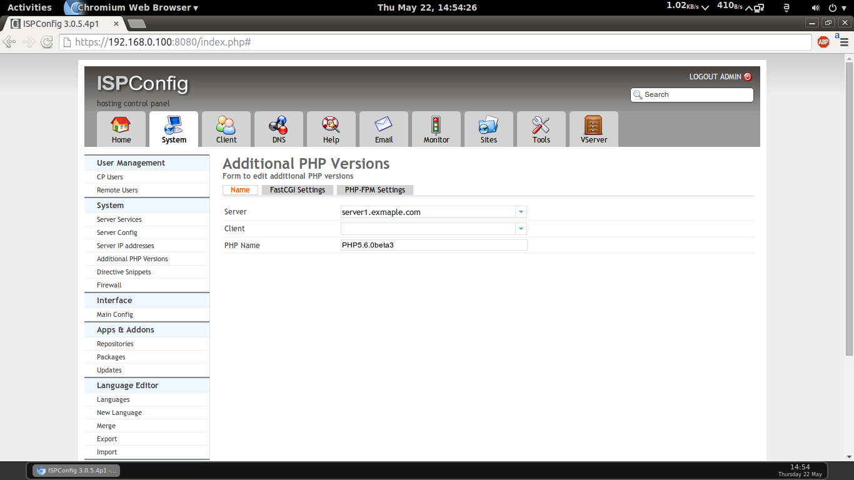
Task: Click the bottom panel date and time
Action: tap(800, 471)
